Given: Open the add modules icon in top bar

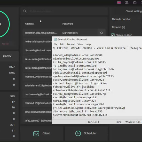Looking at the screenshot, I should coord(127,3).
